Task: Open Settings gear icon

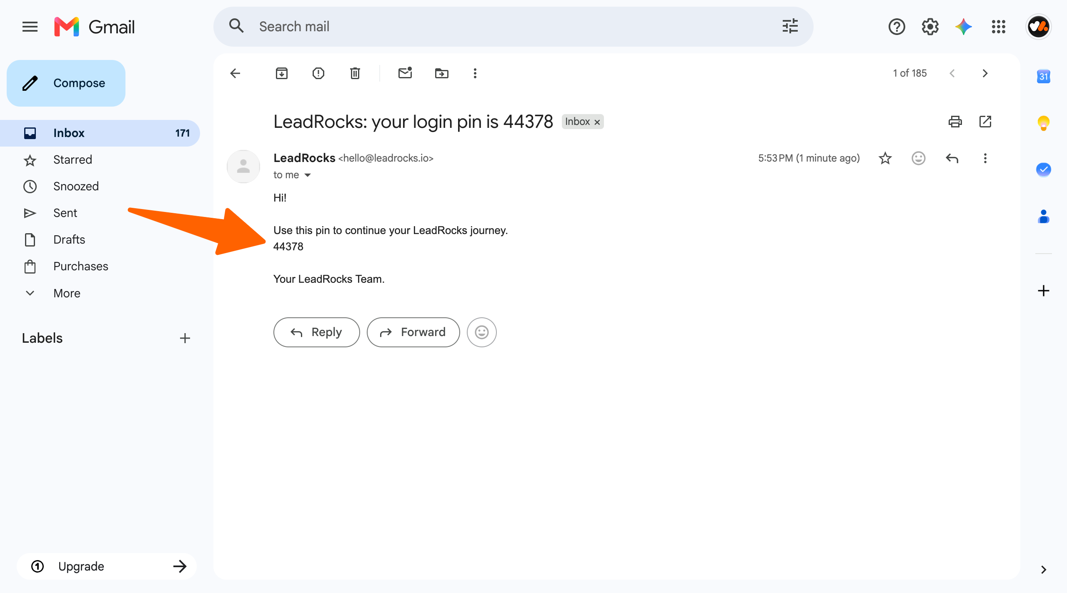Action: 930,27
